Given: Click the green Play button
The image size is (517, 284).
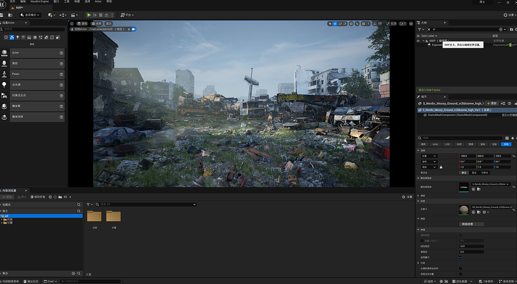Looking at the screenshot, I should (89, 15).
